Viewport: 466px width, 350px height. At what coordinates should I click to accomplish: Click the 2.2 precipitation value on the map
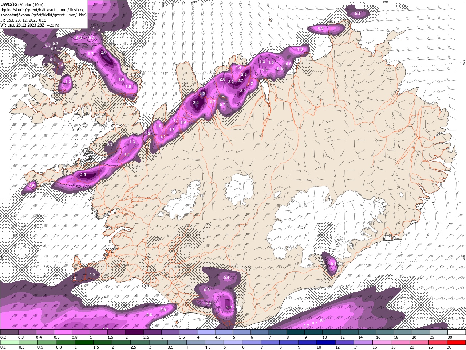[231, 82]
